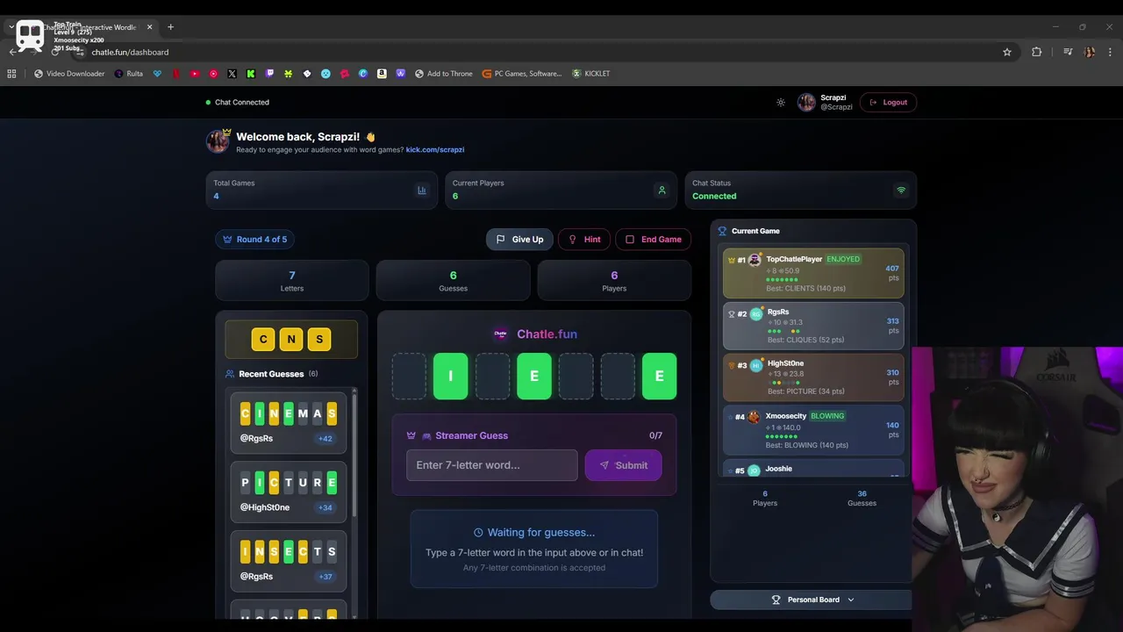1123x632 pixels.
Task: Open a new browser tab
Action: pyautogui.click(x=170, y=27)
